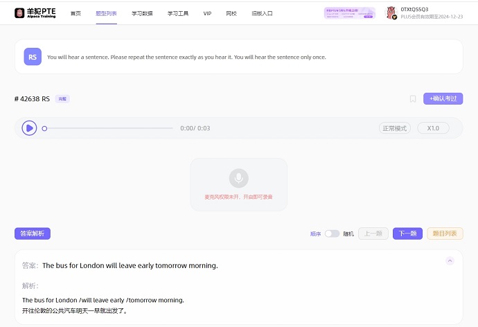Click the PLUS membership expiry text

pyautogui.click(x=432, y=17)
